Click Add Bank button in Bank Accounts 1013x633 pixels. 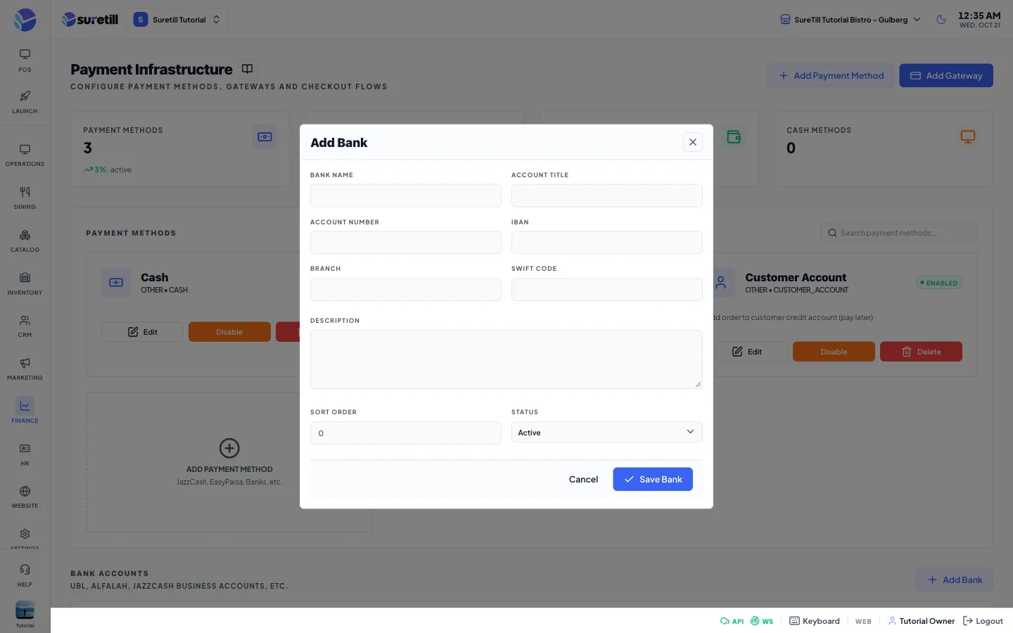tap(955, 580)
